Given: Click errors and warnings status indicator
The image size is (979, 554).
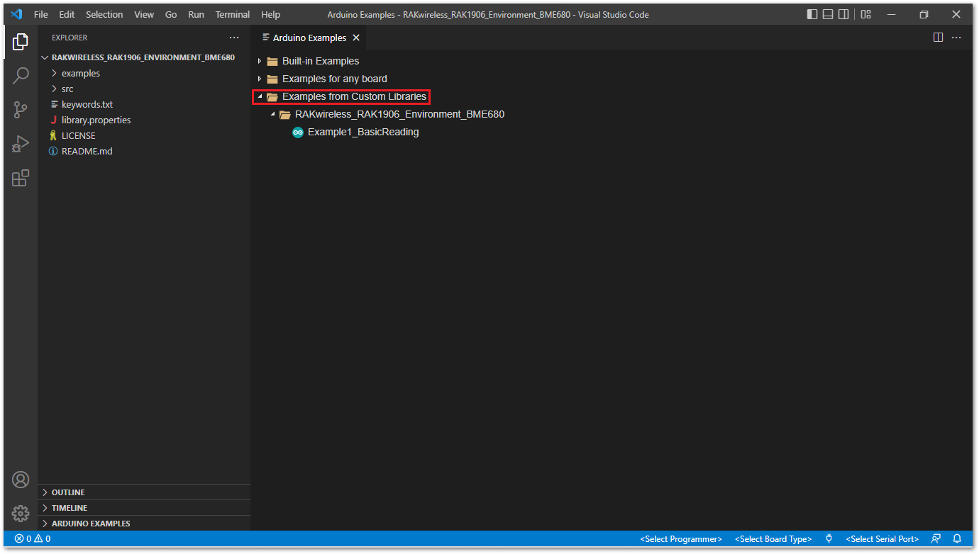Looking at the screenshot, I should (33, 539).
